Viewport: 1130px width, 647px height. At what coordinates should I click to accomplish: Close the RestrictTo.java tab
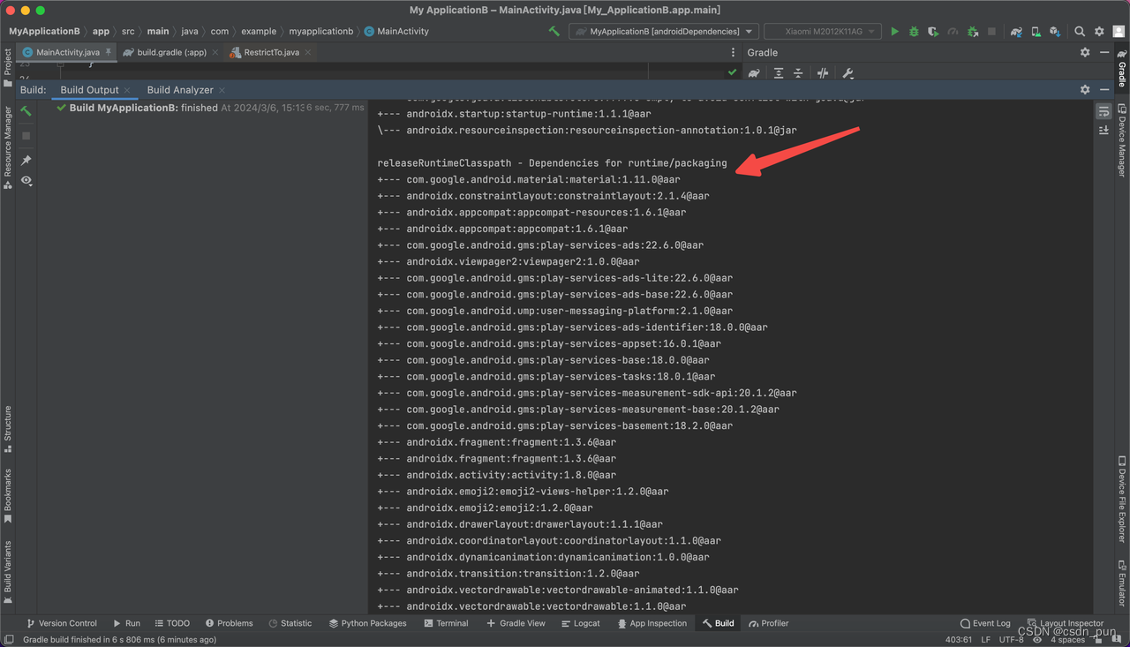point(309,52)
